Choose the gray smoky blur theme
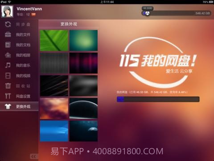The height and width of the screenshot is (161, 214). pyautogui.click(x=83, y=86)
